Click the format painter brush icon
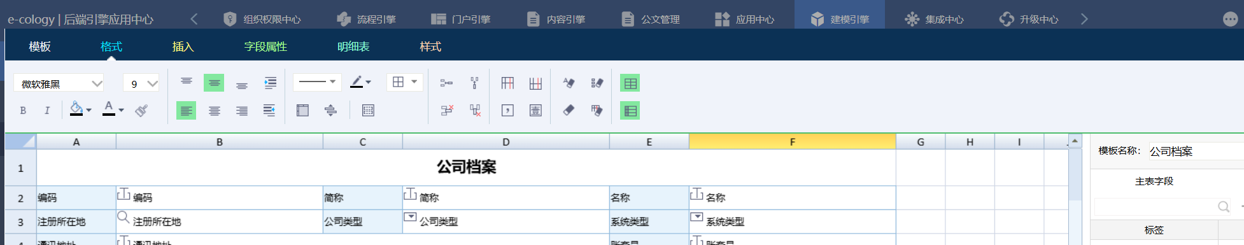Screen dimensions: 1244x245 (x=141, y=111)
